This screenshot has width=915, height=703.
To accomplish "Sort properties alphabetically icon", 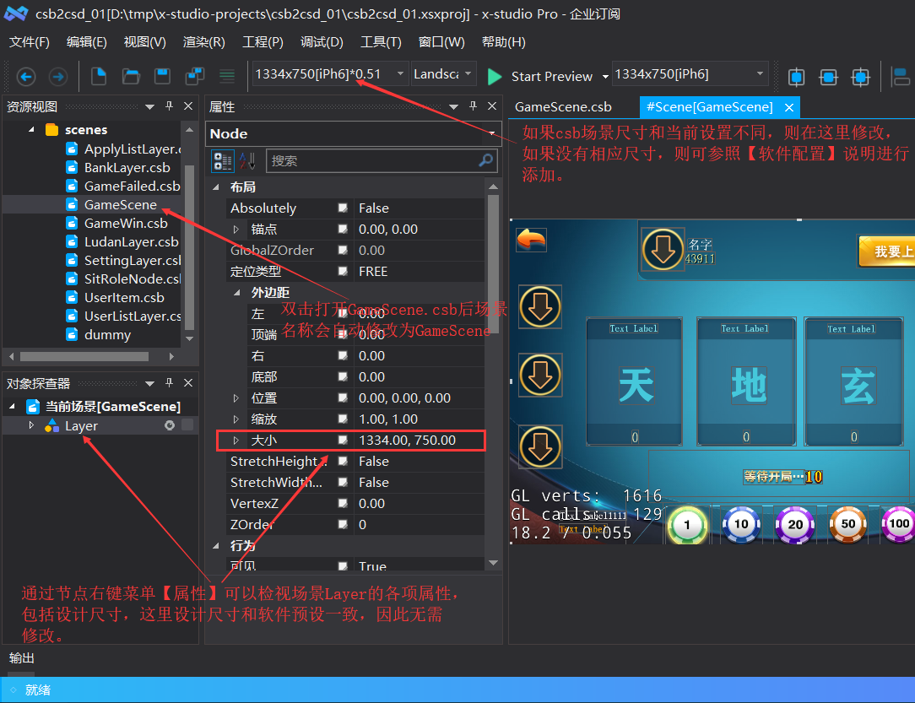I will coord(247,161).
